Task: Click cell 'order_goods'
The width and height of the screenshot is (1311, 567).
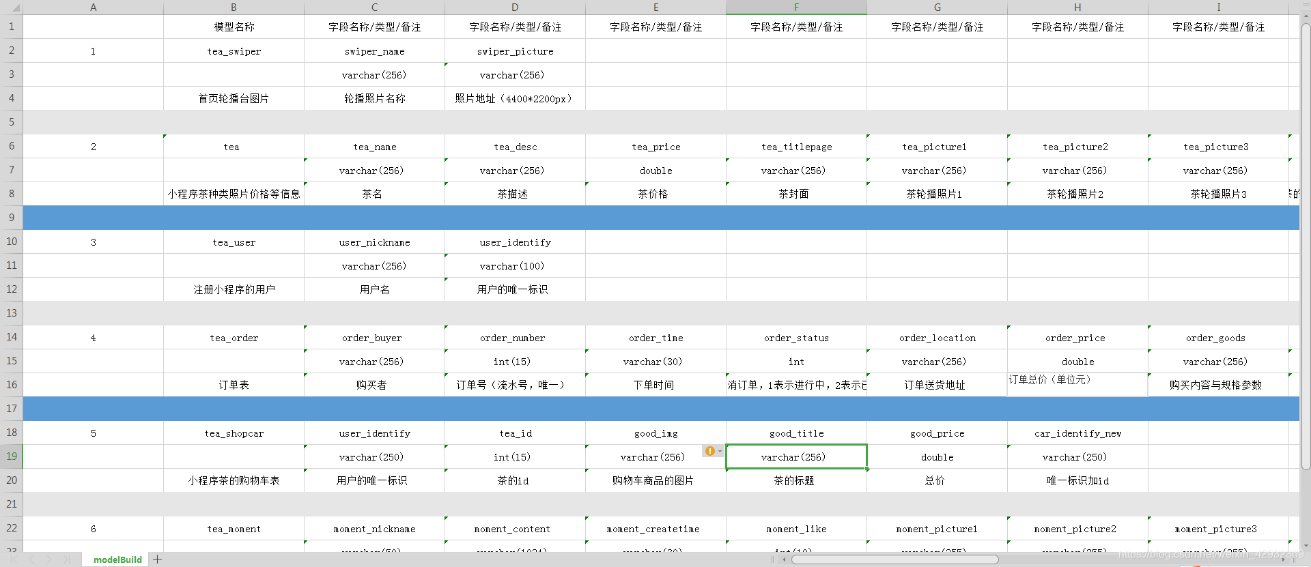Action: click(x=1218, y=338)
